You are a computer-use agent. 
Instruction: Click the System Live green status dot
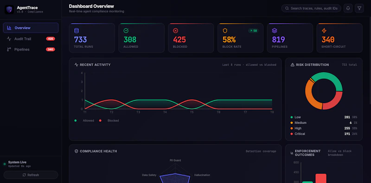(5, 164)
